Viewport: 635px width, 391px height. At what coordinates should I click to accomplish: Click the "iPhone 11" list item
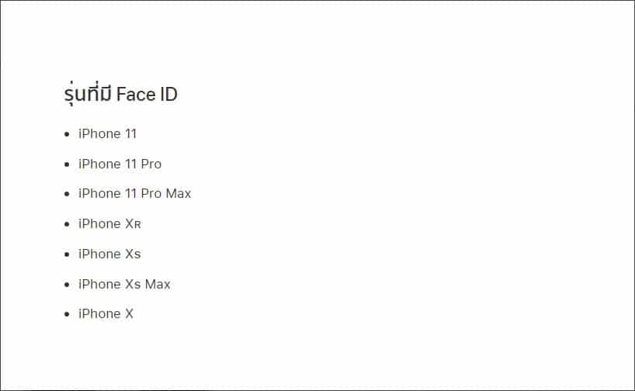[x=107, y=134]
